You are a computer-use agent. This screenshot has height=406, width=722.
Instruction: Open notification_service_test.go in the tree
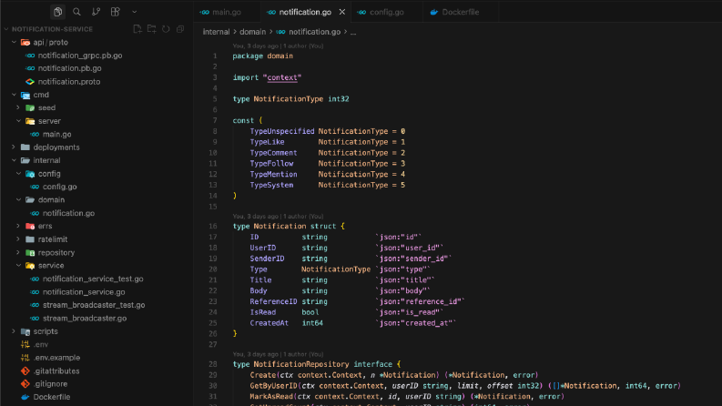tap(93, 279)
